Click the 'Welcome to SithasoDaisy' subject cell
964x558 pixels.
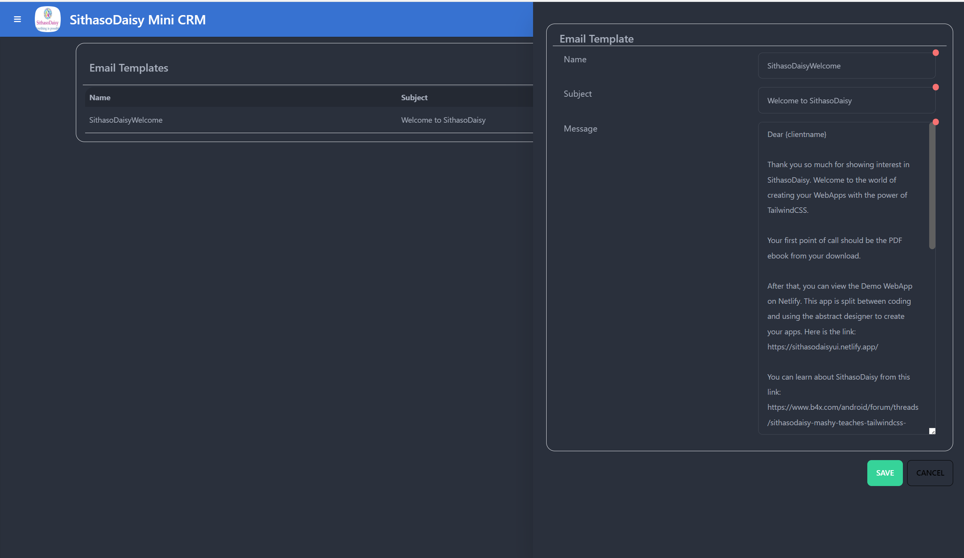pyautogui.click(x=443, y=120)
